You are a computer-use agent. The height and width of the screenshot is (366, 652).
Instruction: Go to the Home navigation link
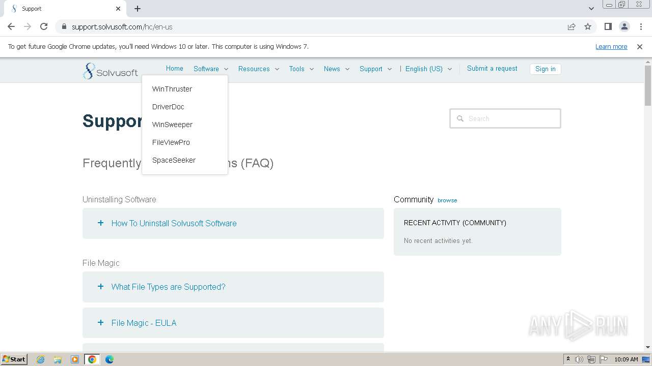click(x=174, y=69)
